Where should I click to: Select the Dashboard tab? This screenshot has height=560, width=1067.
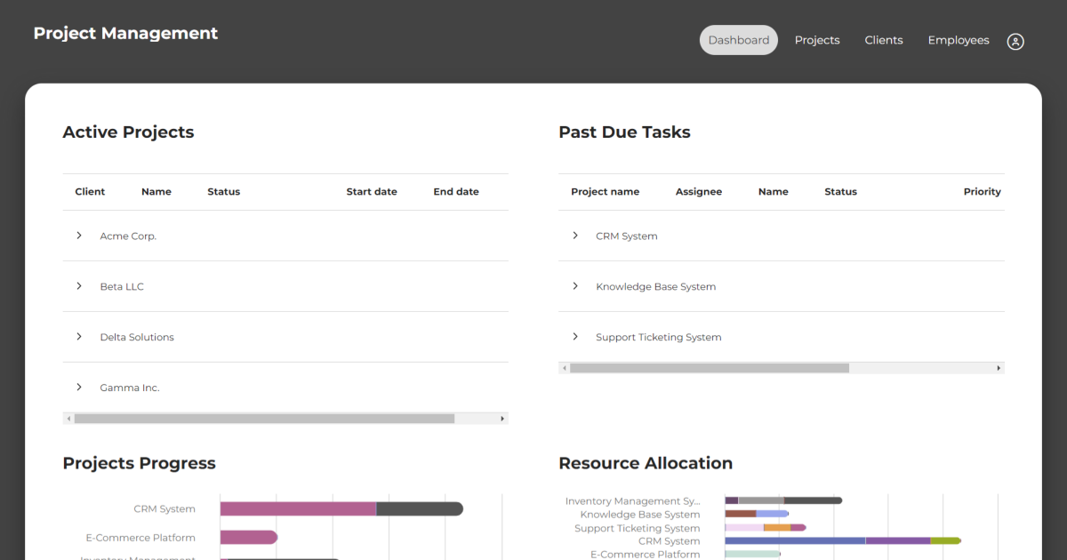(738, 40)
